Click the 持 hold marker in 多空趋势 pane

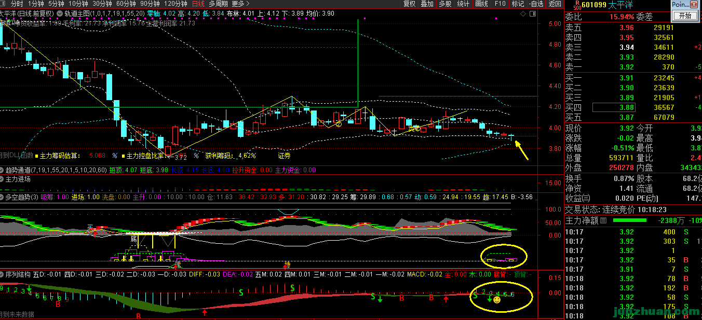286,264
